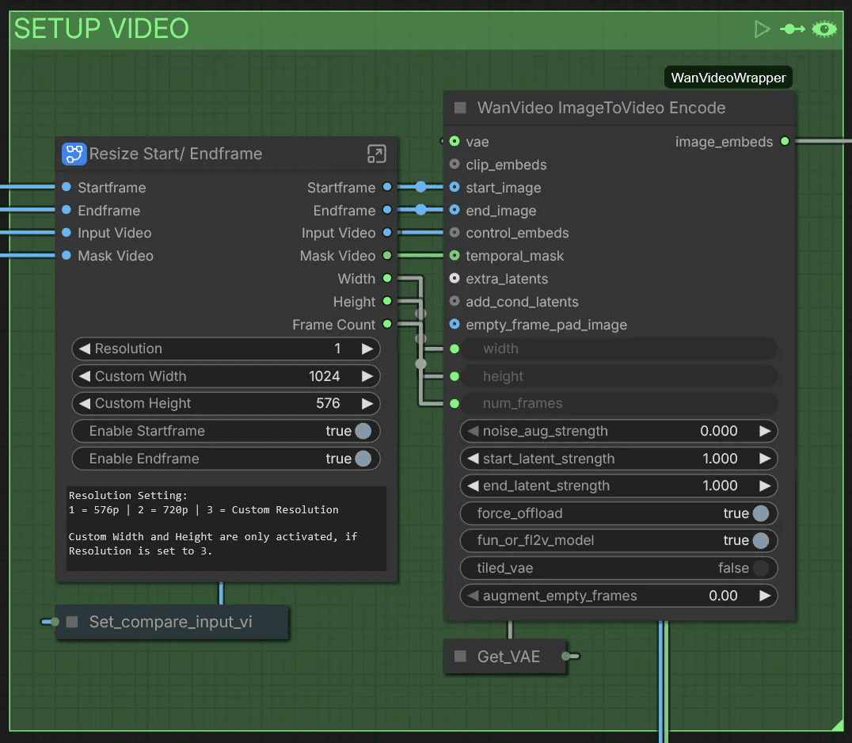Click the Resolution Setting note text box

226,528
